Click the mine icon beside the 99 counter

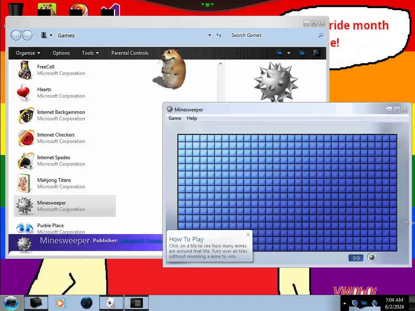(372, 257)
